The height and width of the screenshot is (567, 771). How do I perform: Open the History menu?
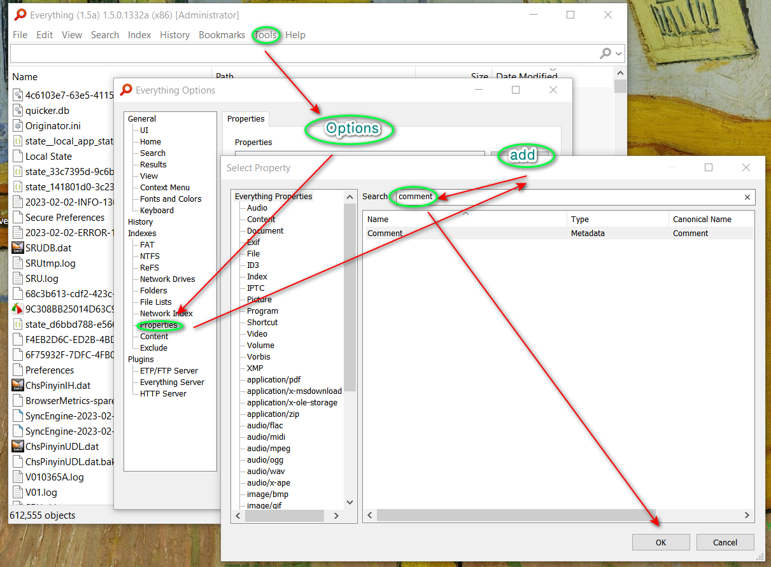174,35
